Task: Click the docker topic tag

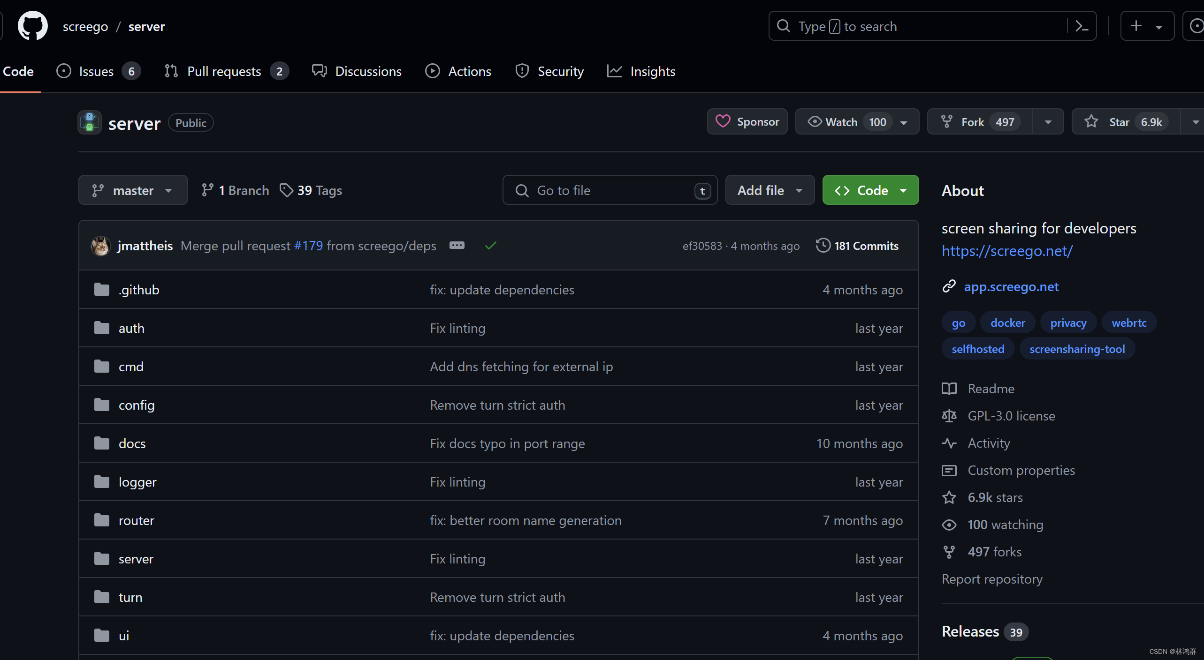Action: [1008, 323]
